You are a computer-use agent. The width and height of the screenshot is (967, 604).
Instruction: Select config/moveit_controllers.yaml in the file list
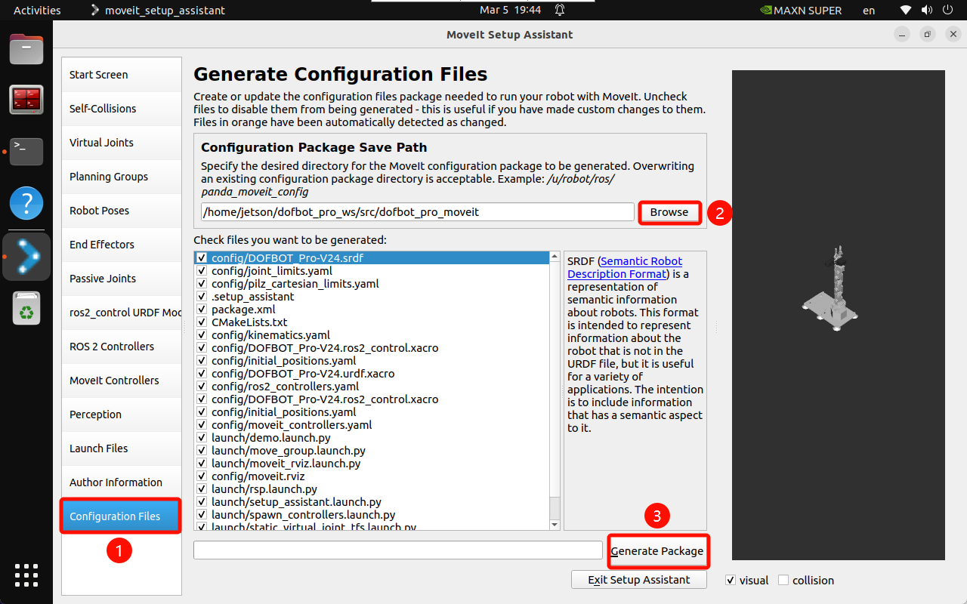[x=292, y=425]
